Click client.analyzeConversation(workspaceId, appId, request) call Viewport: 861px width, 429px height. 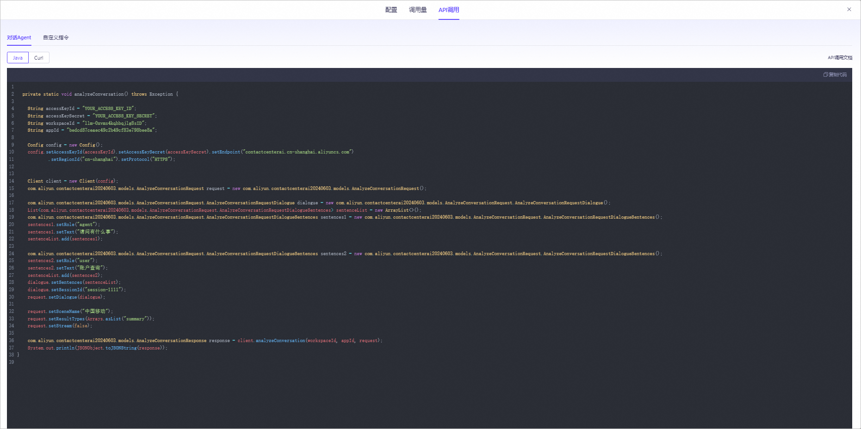[x=310, y=341]
